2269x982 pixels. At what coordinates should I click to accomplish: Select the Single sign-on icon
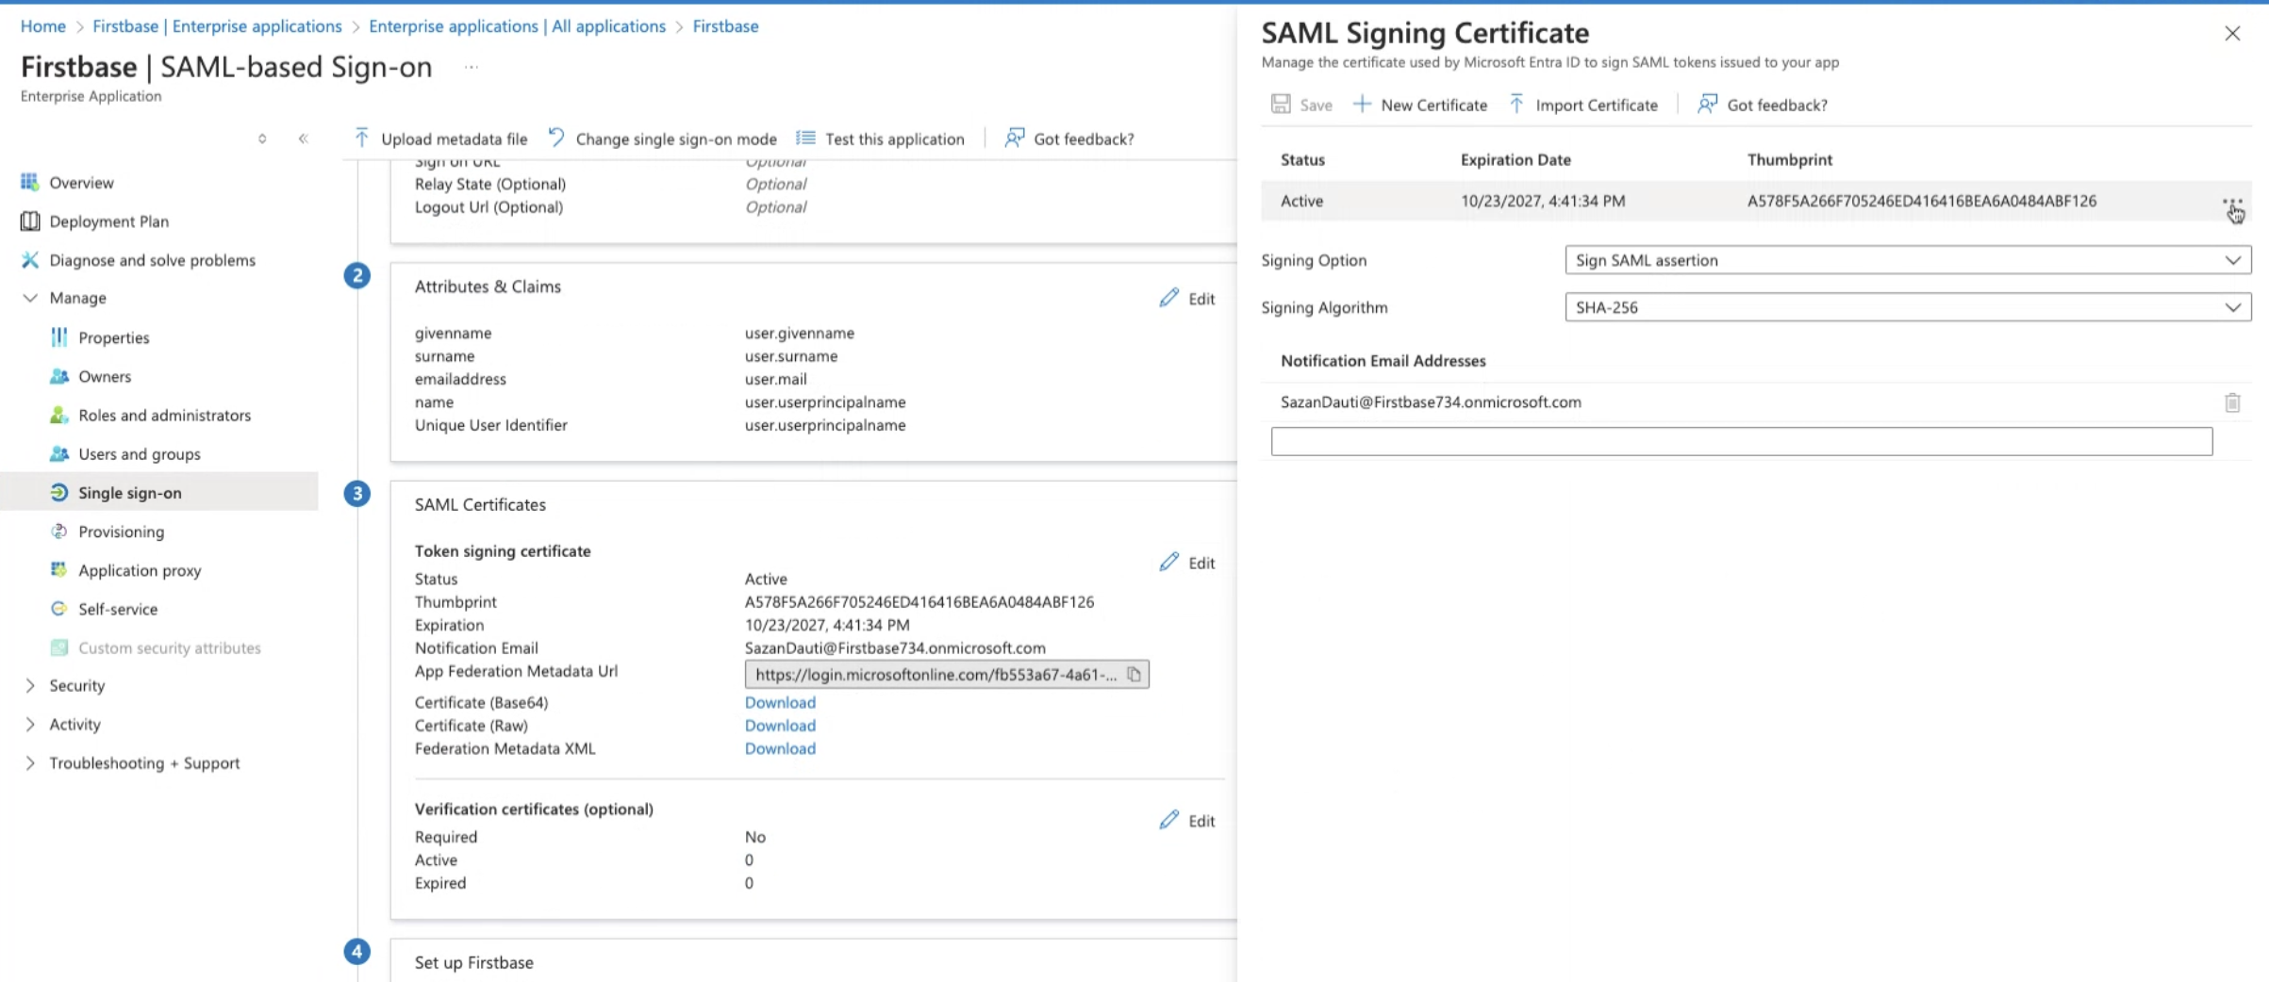click(58, 492)
